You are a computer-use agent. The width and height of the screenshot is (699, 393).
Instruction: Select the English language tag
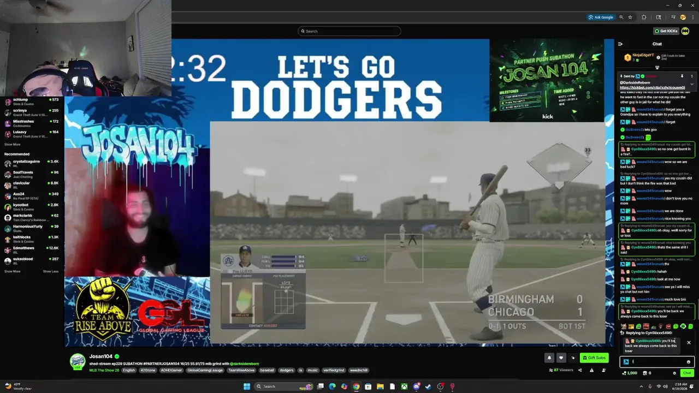129,370
